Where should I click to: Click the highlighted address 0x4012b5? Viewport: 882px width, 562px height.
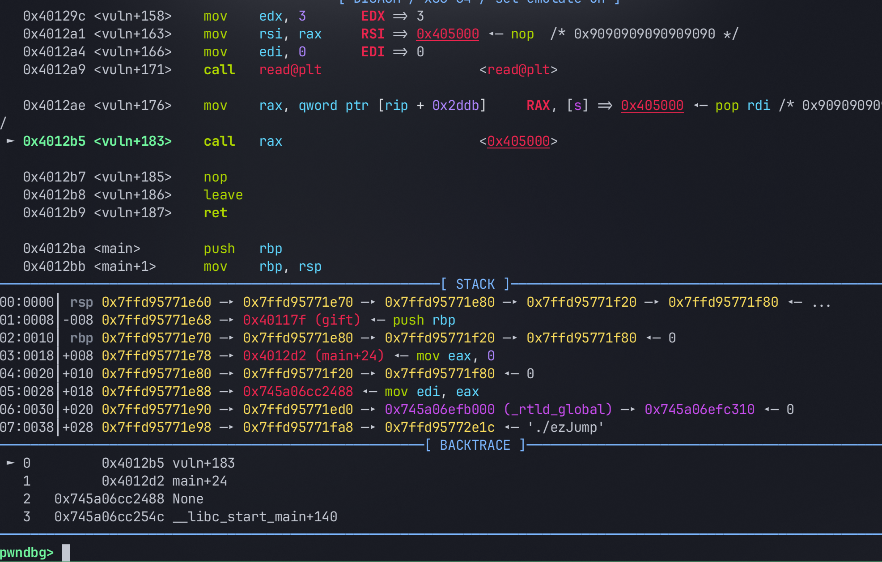pyautogui.click(x=54, y=141)
